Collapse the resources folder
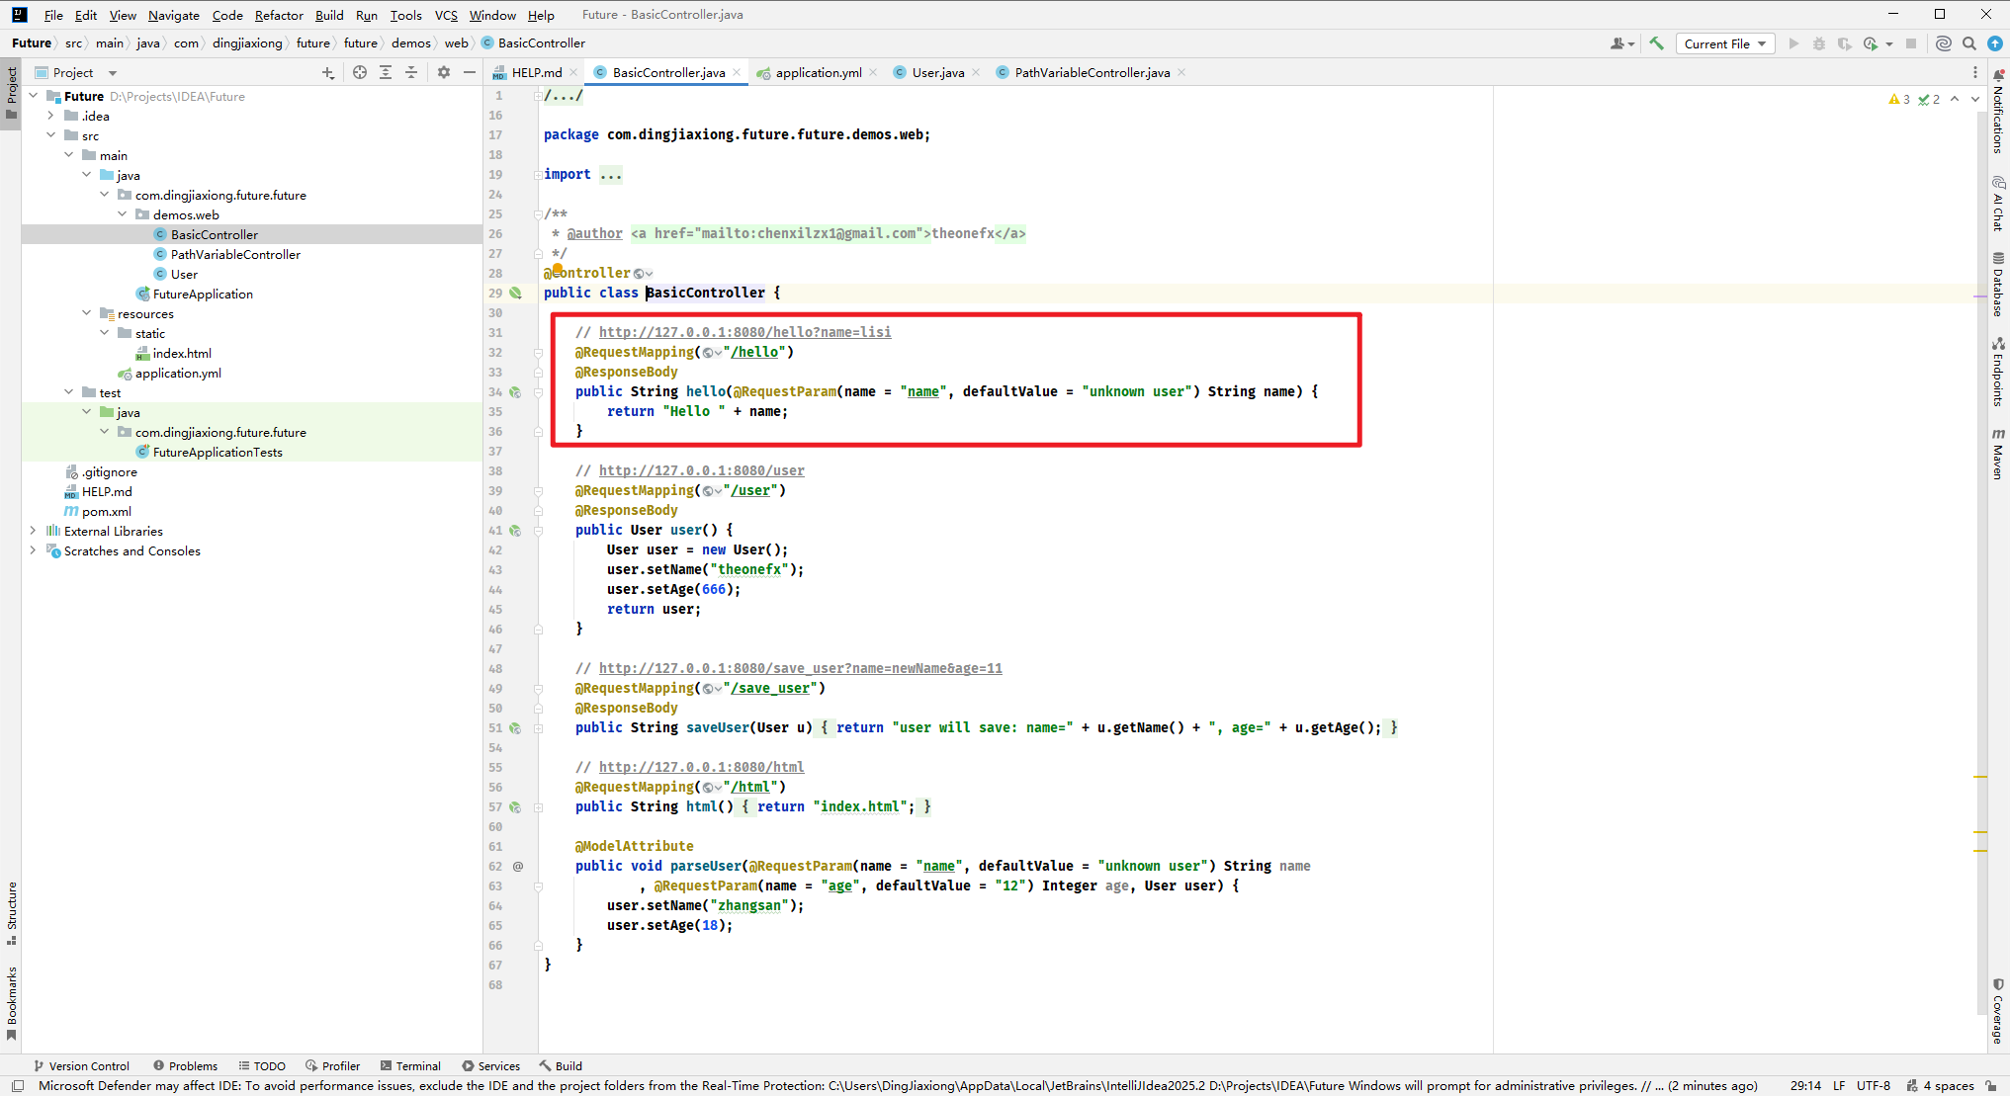 (86, 313)
